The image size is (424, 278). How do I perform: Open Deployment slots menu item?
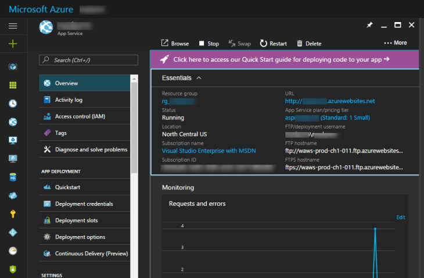tap(76, 220)
